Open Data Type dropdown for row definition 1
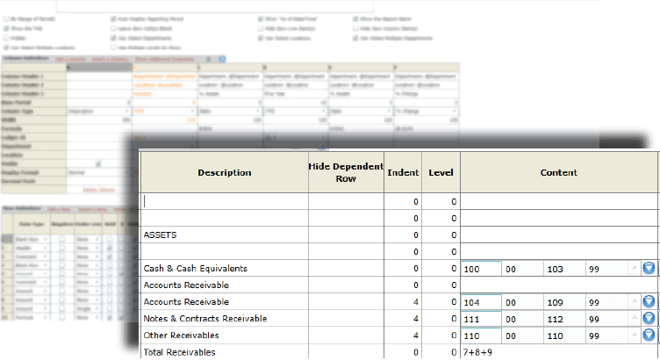Screen dimensions: 660x361 pos(31,239)
